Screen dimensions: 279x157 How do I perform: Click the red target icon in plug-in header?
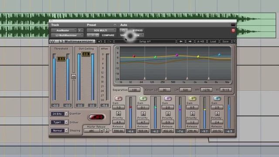point(233,31)
